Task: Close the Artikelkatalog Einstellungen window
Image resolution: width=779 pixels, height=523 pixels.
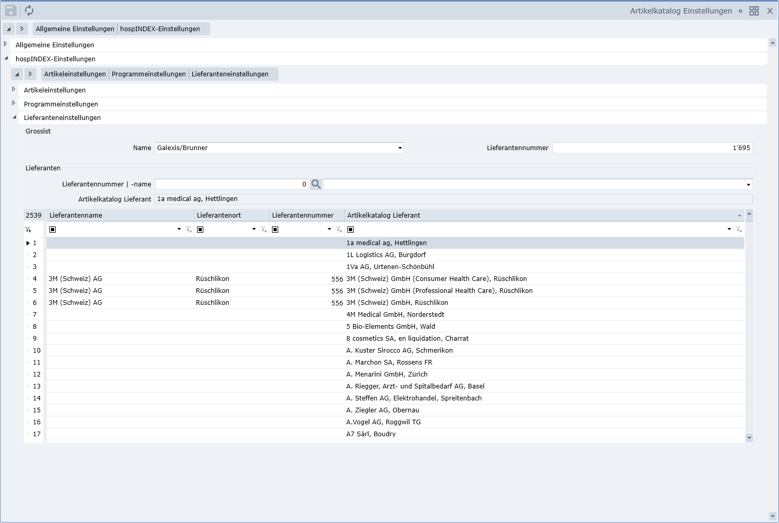Action: point(770,11)
